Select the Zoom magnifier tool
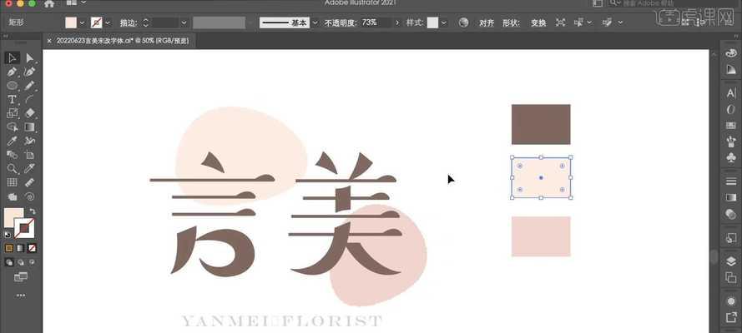Image resolution: width=742 pixels, height=333 pixels. [12, 169]
